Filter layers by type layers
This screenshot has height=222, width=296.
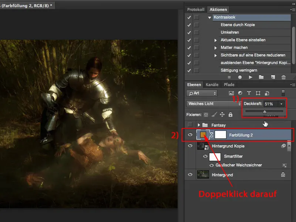[249, 93]
